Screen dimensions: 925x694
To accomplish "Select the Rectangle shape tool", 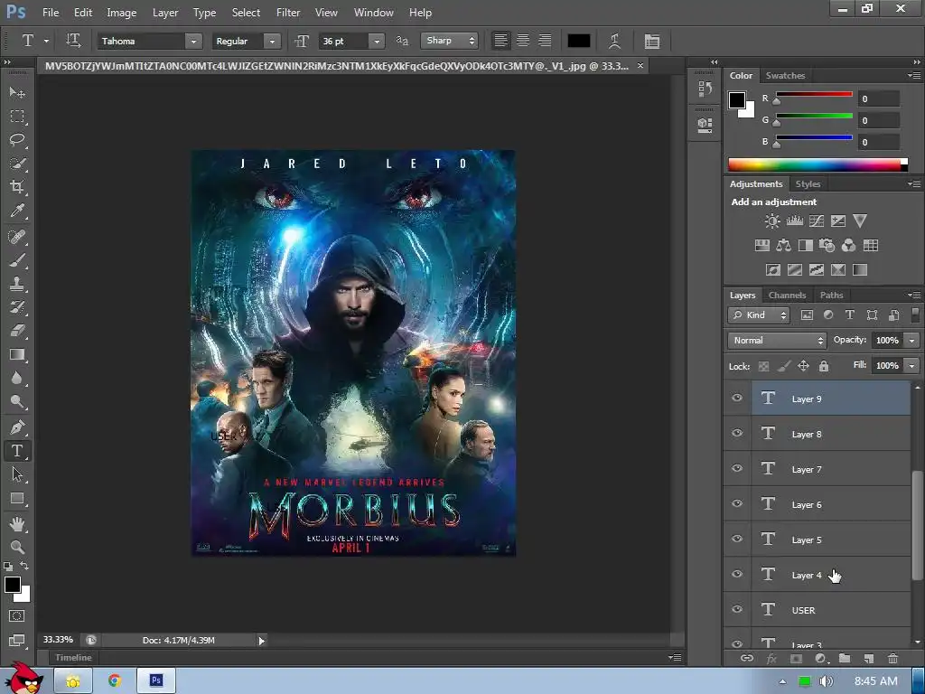I will (17, 499).
